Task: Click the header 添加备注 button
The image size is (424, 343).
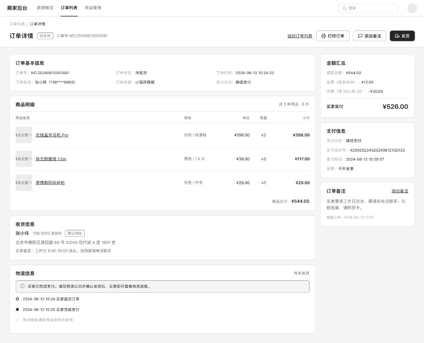Action: [370, 36]
